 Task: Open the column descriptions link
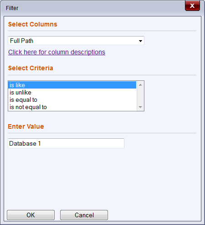point(56,52)
